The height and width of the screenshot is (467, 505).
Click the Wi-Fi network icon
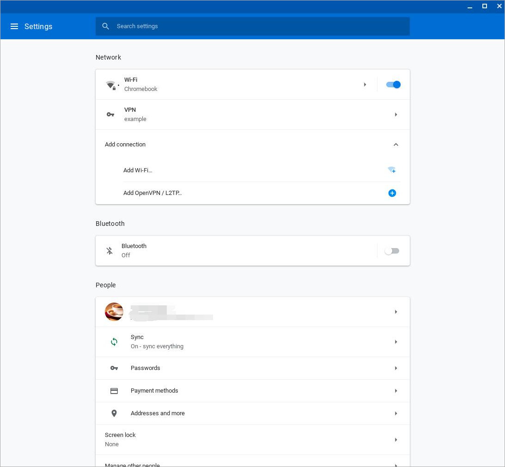pyautogui.click(x=110, y=85)
